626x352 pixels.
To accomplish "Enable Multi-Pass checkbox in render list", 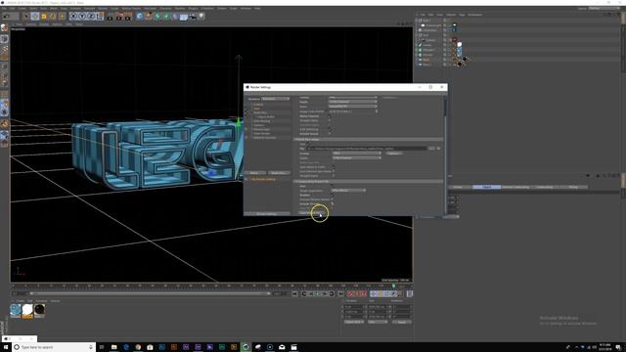I will click(x=246, y=112).
